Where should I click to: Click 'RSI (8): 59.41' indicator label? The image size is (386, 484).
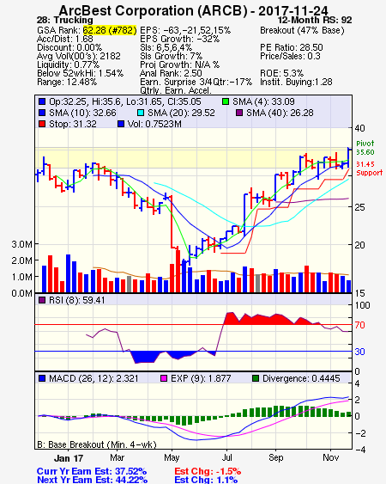pyautogui.click(x=76, y=300)
